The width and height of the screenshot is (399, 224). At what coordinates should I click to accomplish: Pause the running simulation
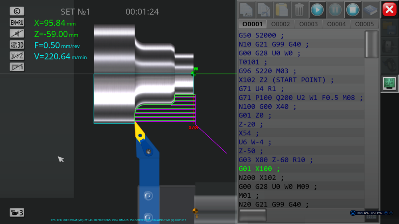pos(335,10)
